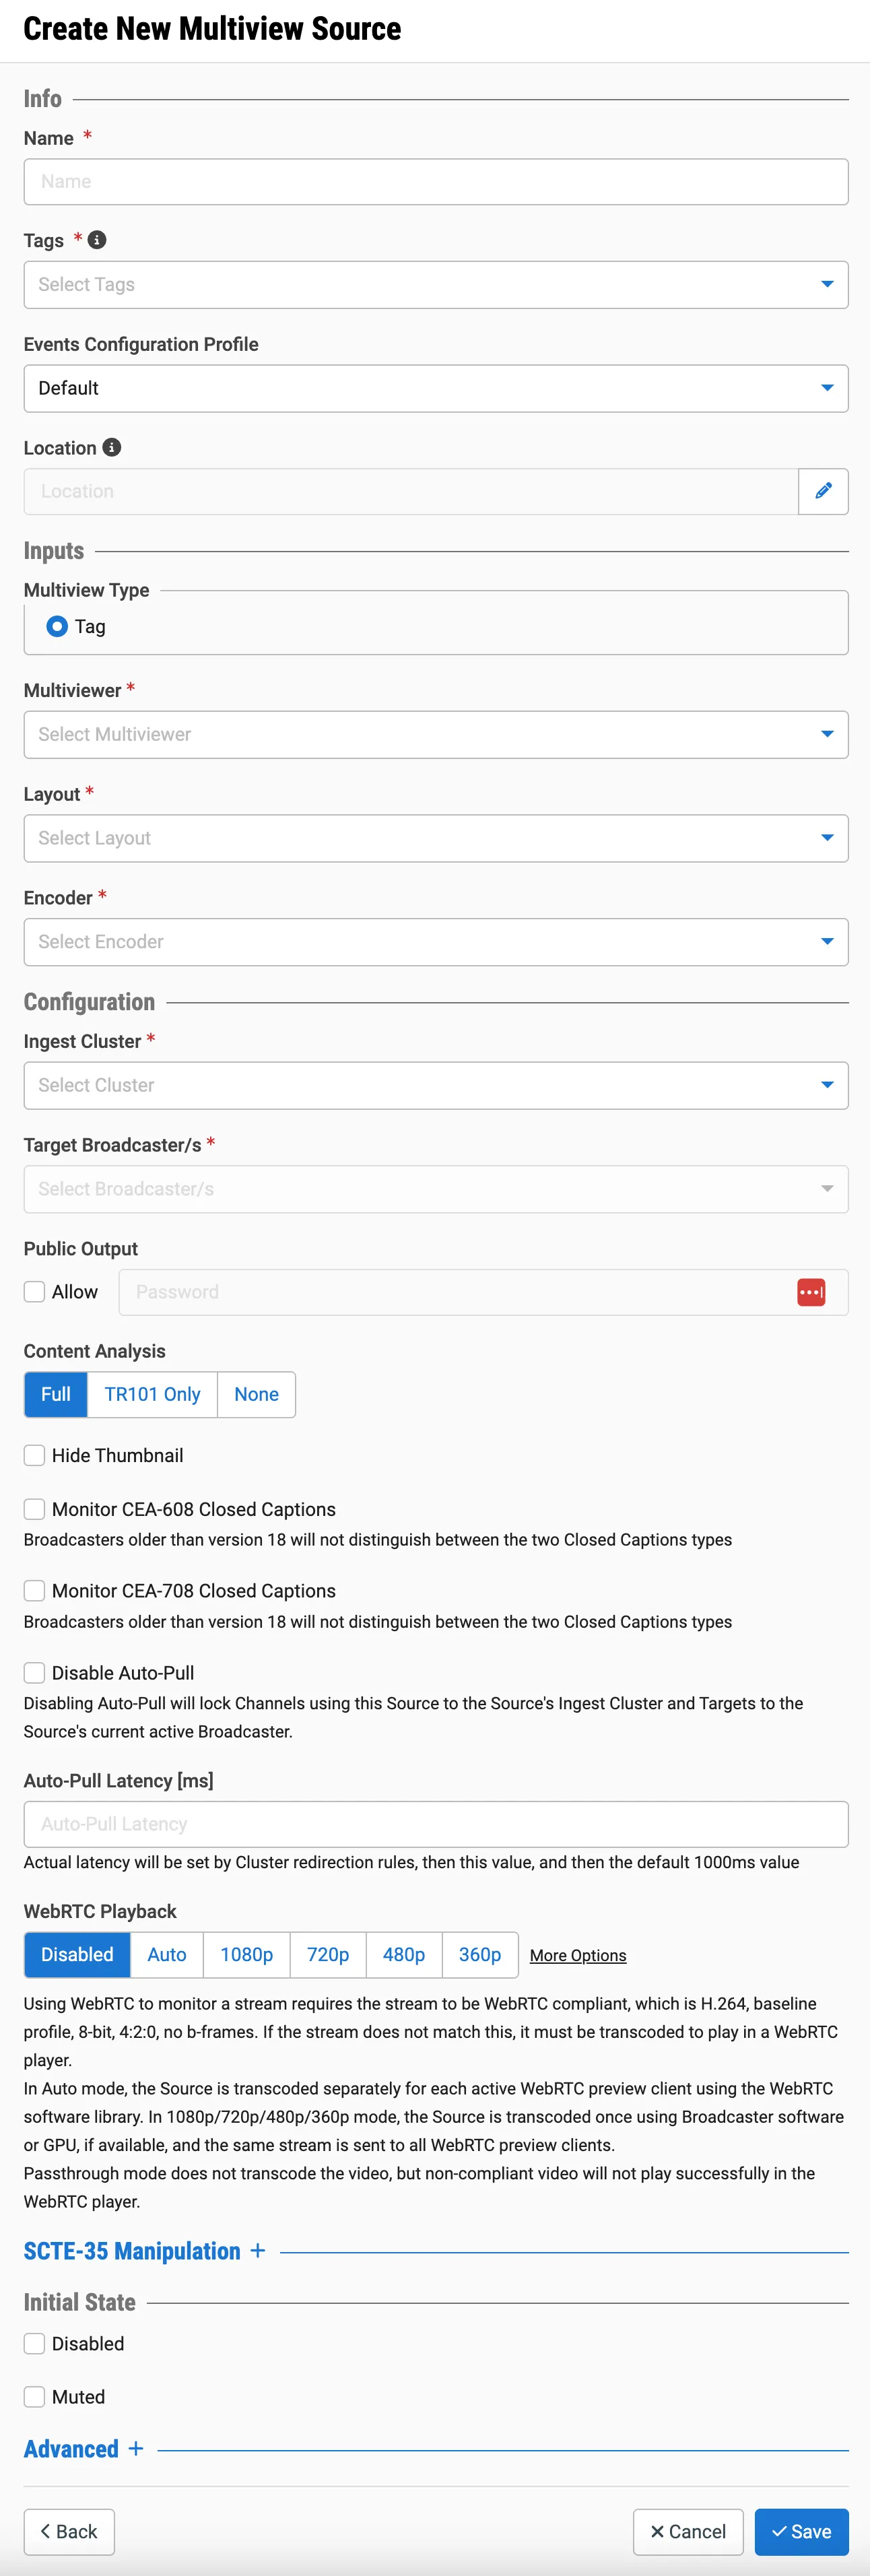Set WebRTC Playback to Auto

click(167, 1954)
